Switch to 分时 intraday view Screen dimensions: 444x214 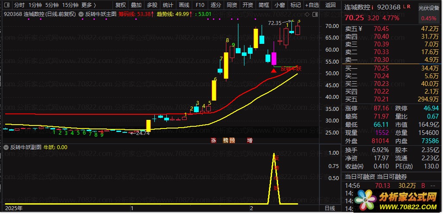19,5
